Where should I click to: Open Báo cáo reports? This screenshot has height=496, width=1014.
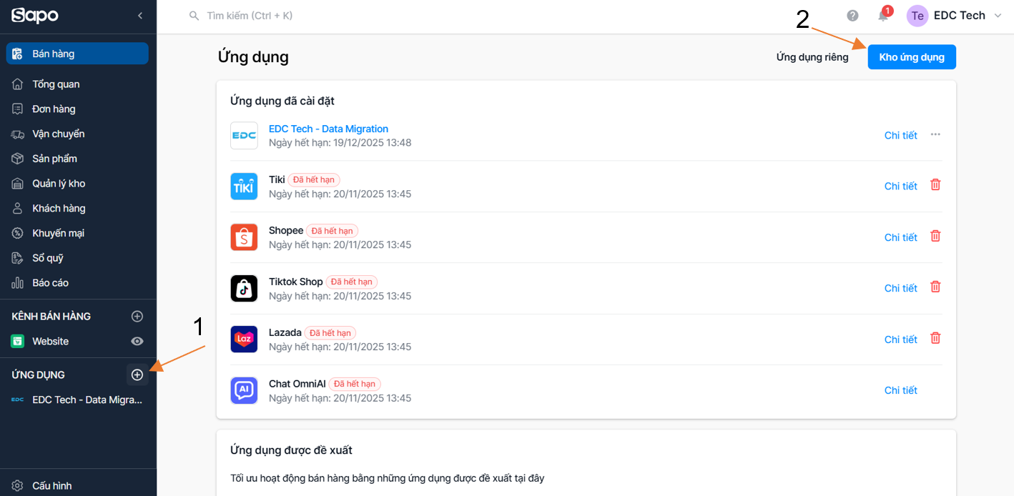(x=50, y=283)
